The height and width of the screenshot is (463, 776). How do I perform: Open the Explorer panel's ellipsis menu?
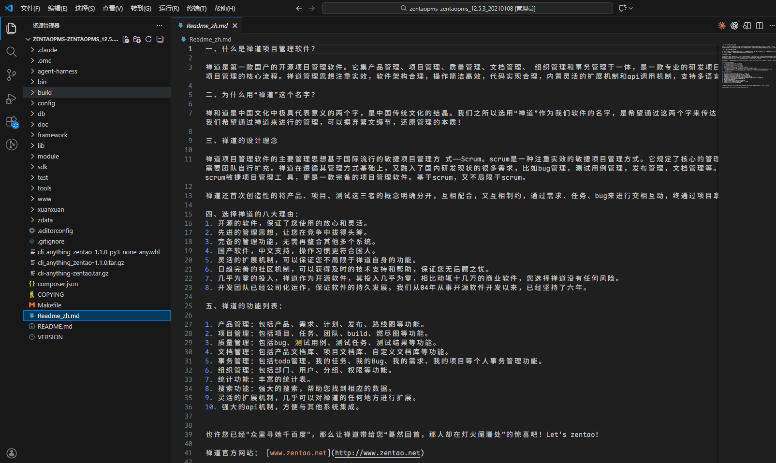tap(160, 26)
